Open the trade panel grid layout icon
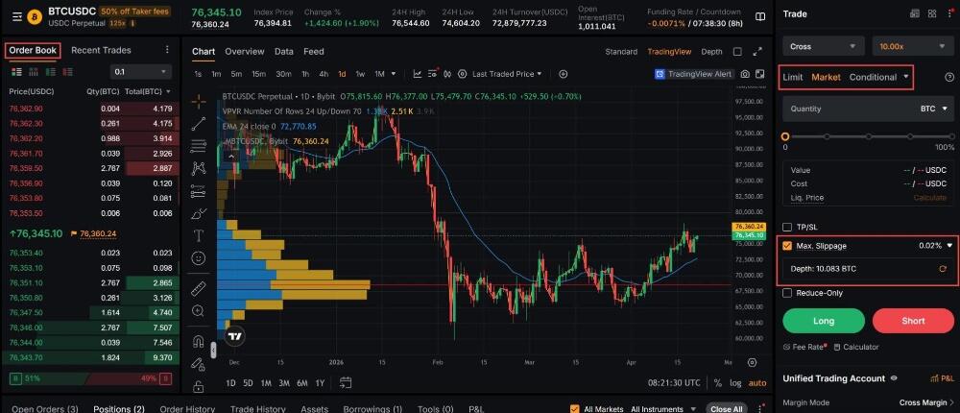960x413 pixels. 932,13
